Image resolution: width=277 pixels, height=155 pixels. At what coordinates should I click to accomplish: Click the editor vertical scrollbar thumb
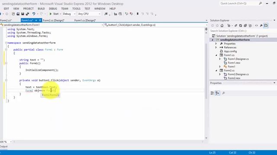206,71
